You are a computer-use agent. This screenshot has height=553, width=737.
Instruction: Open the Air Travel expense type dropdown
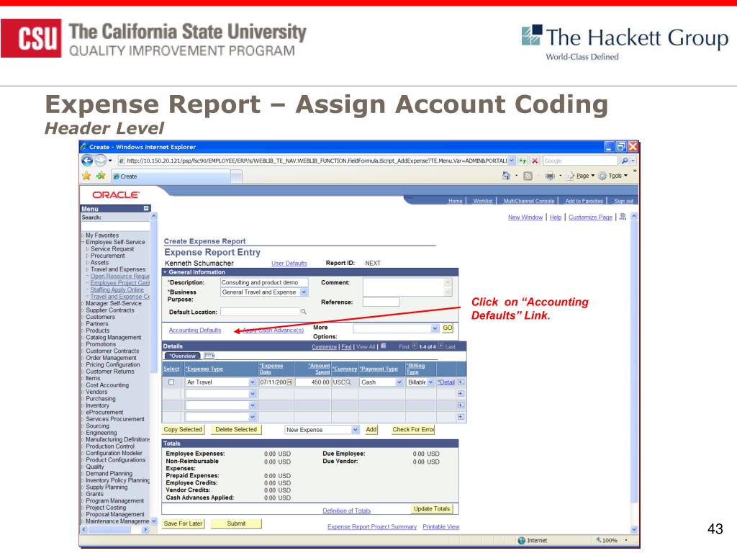click(253, 382)
